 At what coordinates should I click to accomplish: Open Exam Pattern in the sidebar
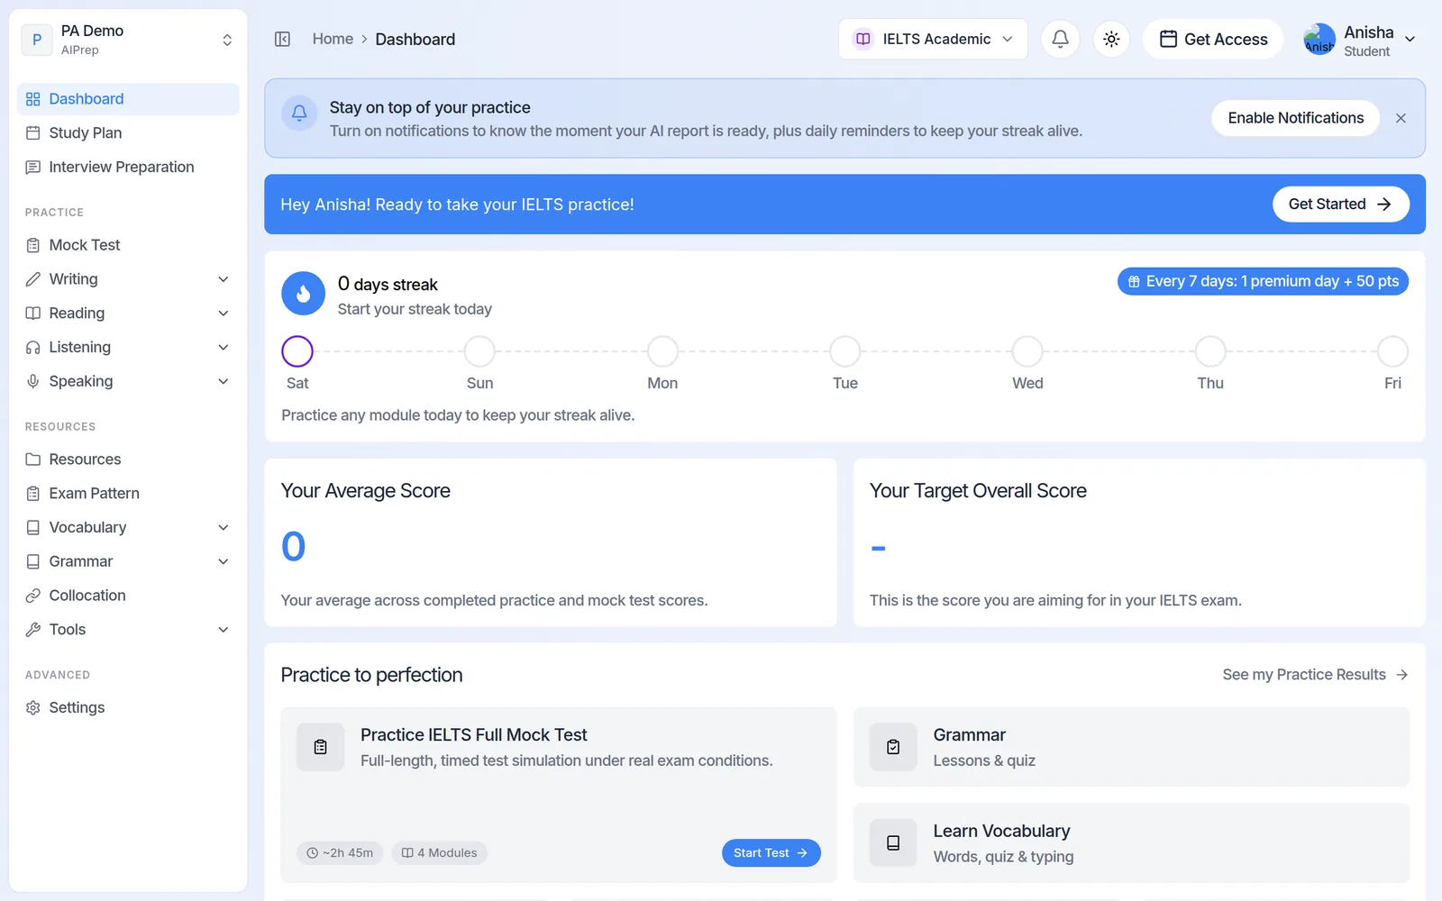[128, 494]
